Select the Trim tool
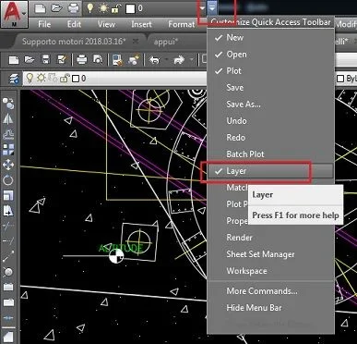This screenshot has width=357, height=344. pos(8,227)
